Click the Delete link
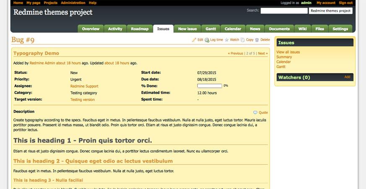 (x=265, y=40)
